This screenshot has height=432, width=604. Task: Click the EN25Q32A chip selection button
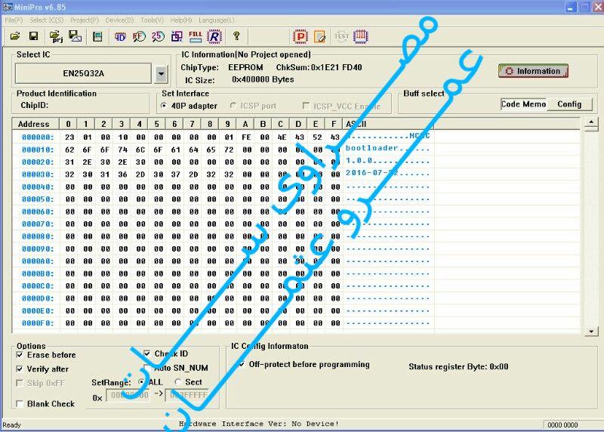[84, 73]
